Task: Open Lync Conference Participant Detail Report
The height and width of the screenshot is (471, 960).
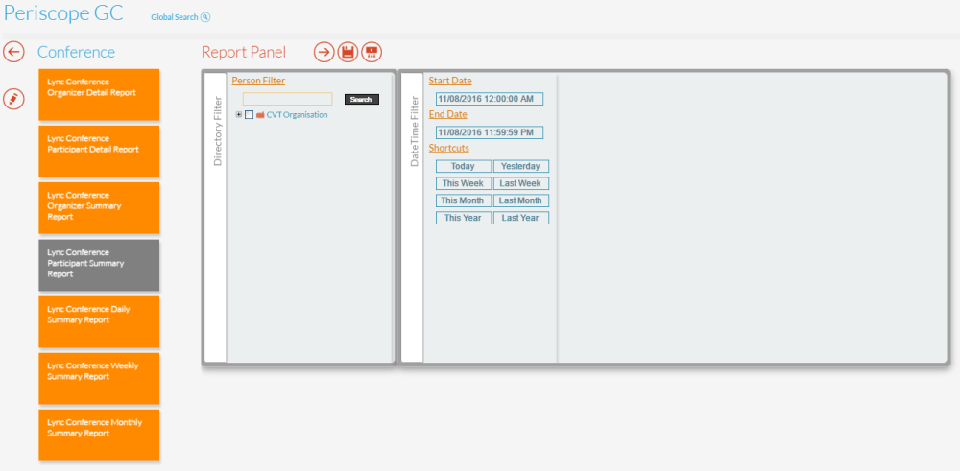Action: coord(99,152)
